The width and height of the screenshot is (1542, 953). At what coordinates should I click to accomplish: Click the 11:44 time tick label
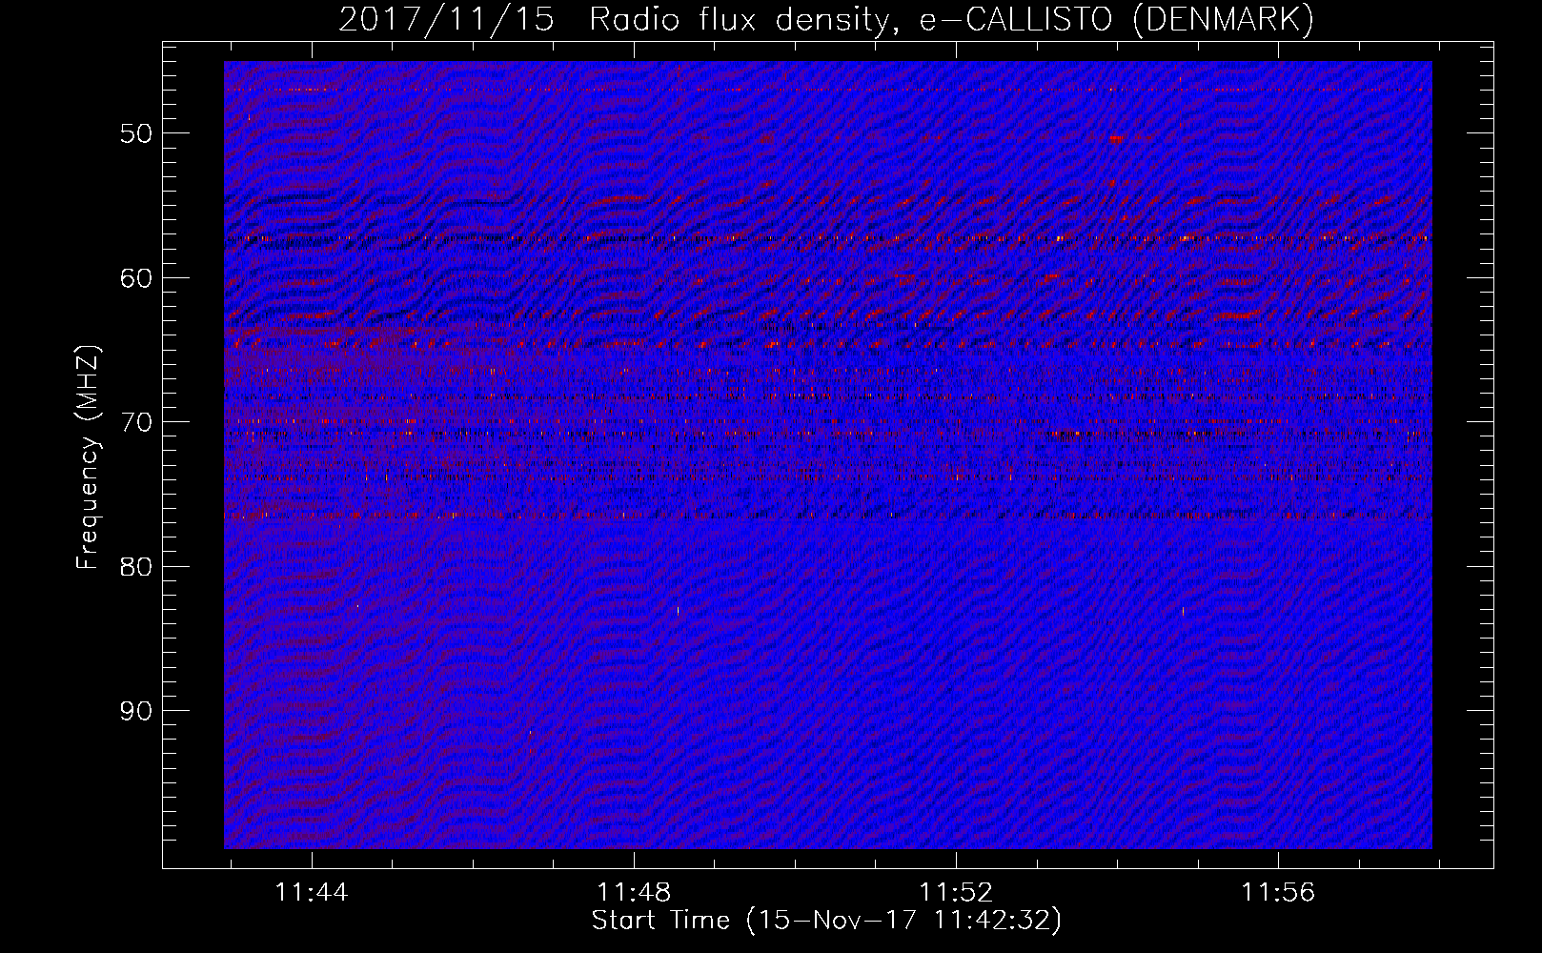[312, 893]
